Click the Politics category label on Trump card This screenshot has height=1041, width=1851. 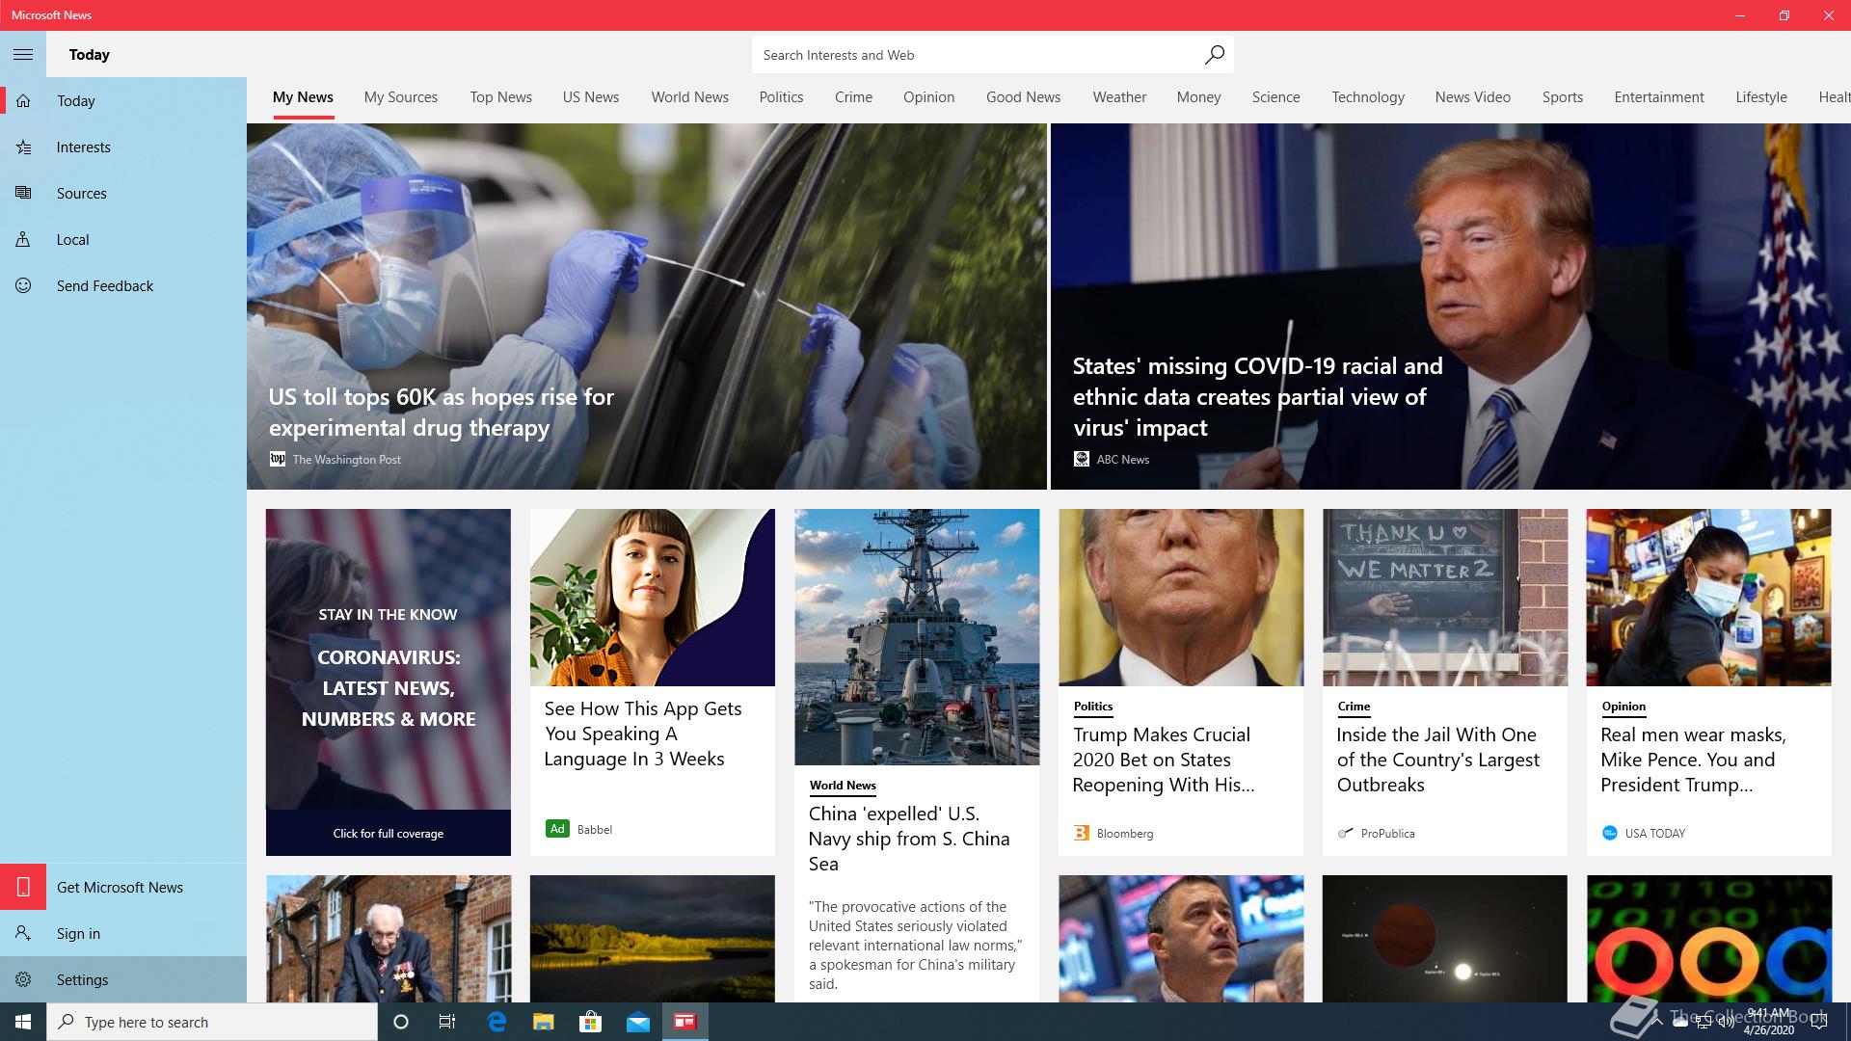[1093, 707]
